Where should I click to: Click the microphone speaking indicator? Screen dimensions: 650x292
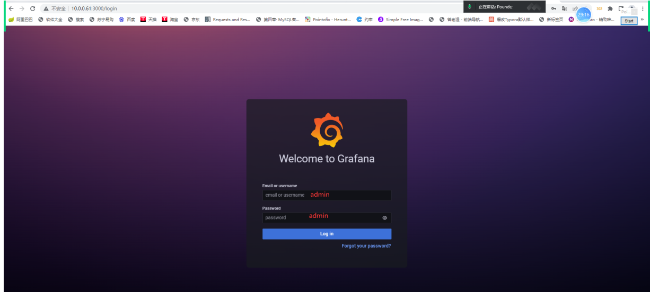coord(470,7)
